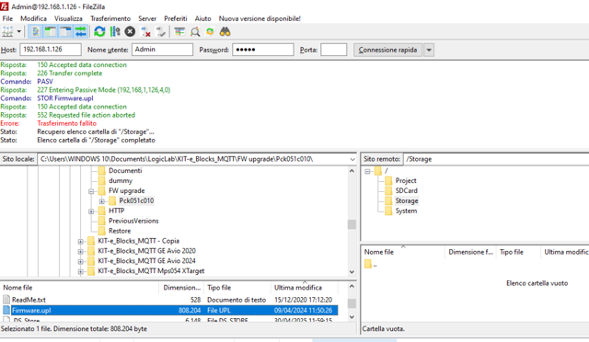
Task: Select the remote System folder
Action: coord(406,211)
